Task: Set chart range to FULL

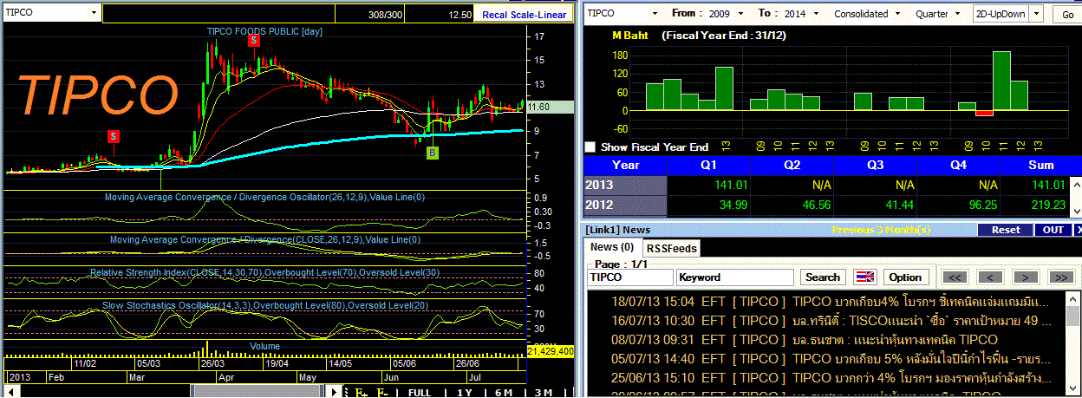Action: (x=420, y=393)
